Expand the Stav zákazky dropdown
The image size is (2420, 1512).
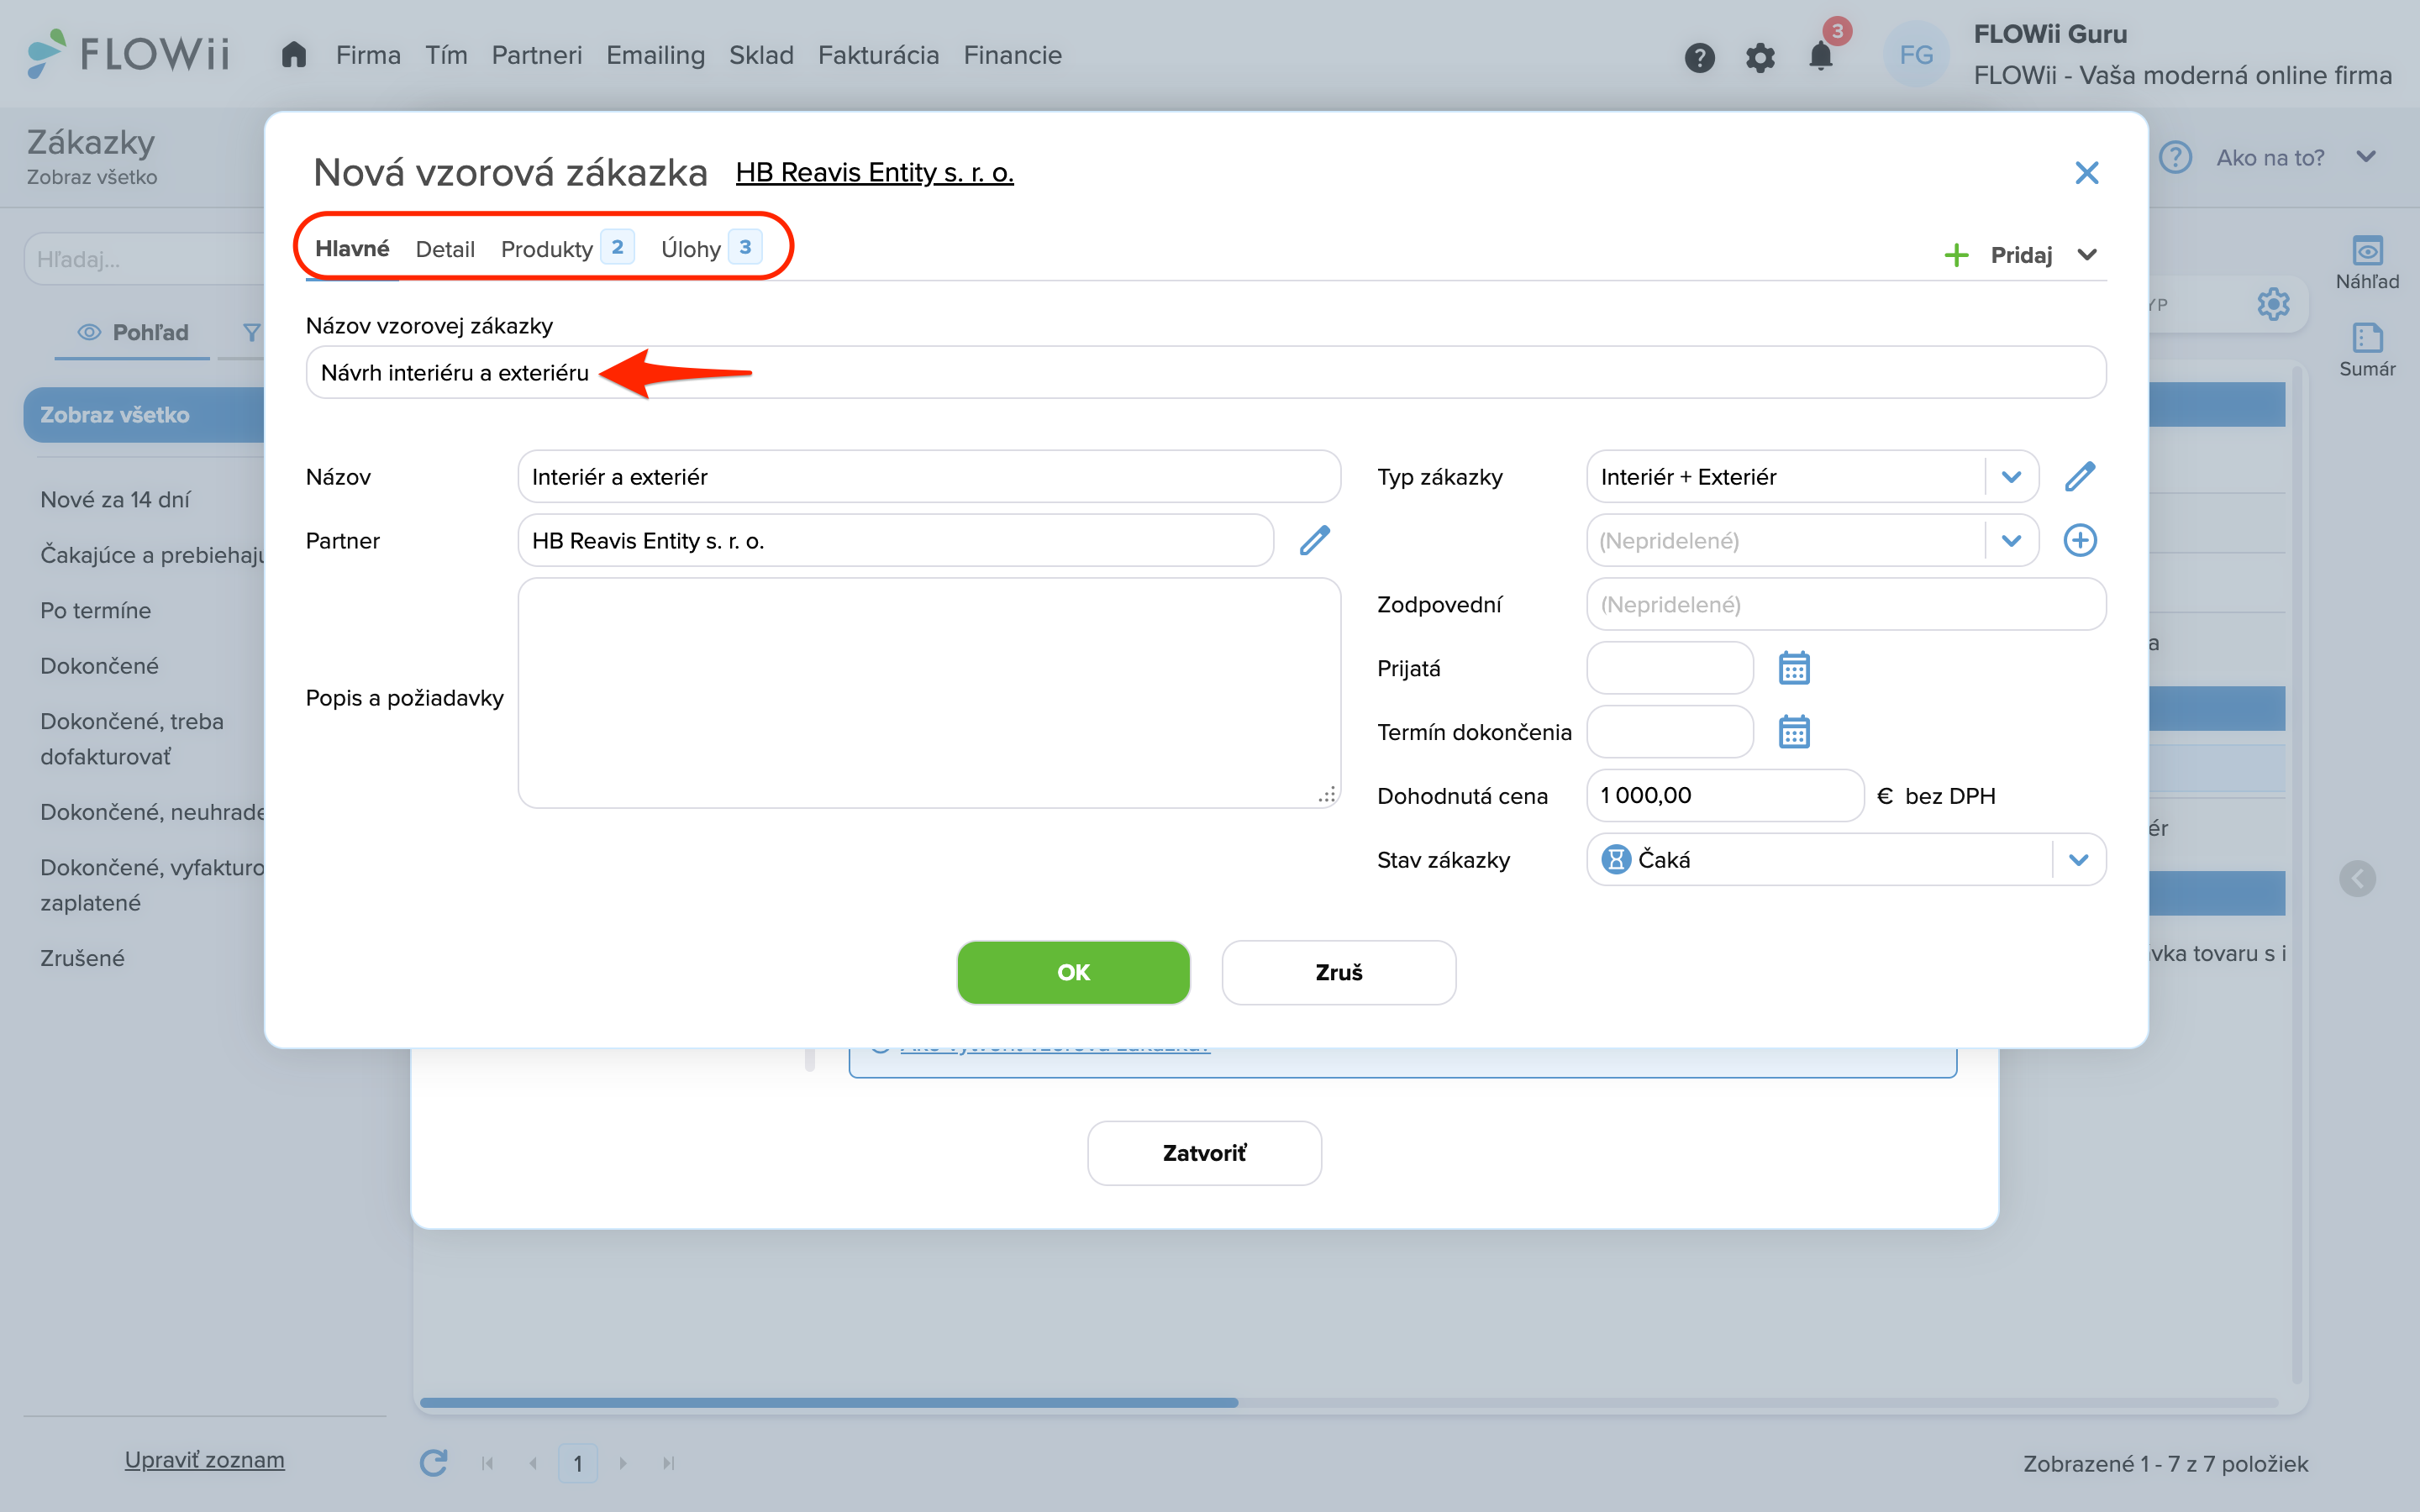pos(2078,860)
